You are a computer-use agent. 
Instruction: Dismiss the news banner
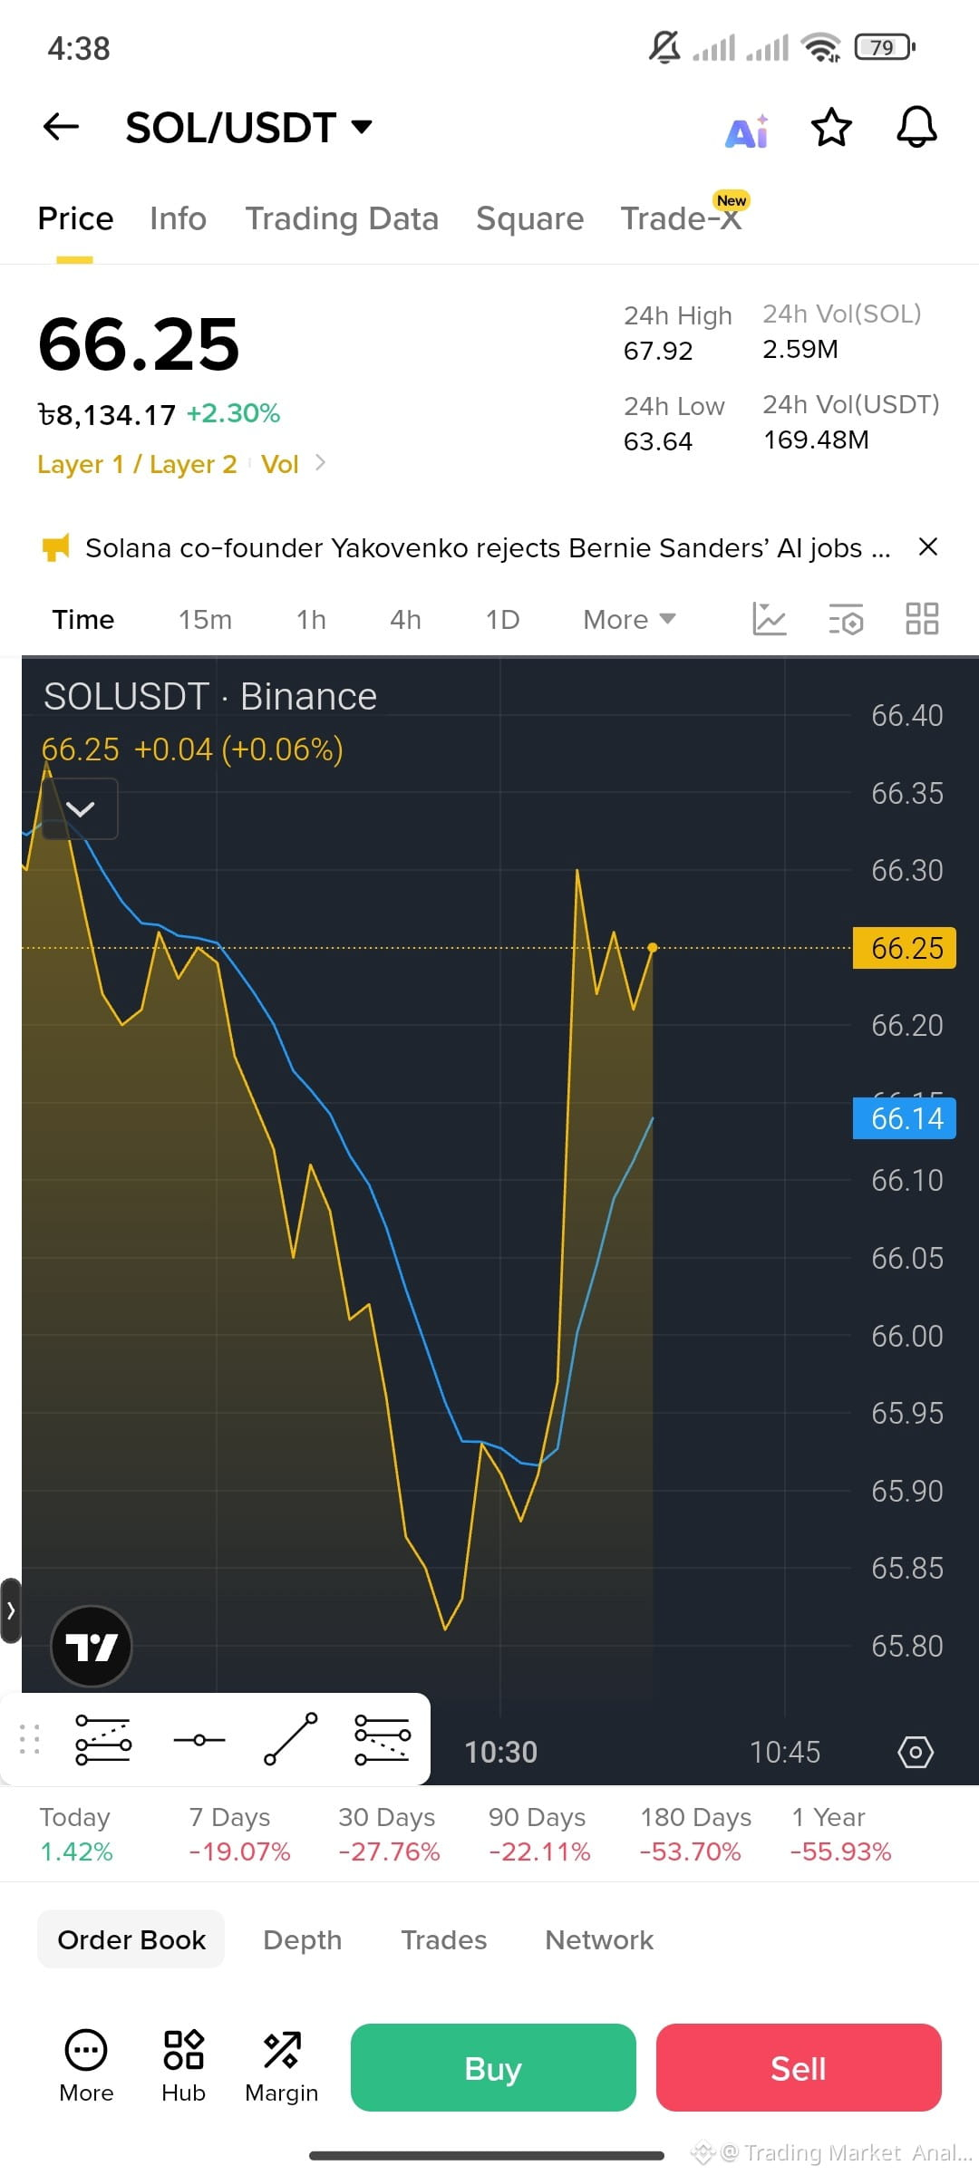tap(928, 546)
